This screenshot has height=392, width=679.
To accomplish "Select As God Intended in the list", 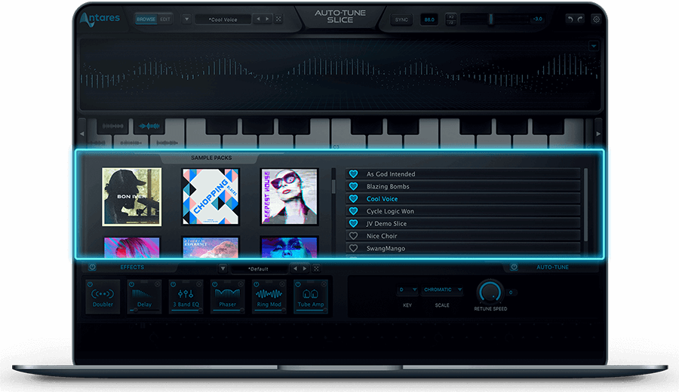I will click(x=463, y=174).
